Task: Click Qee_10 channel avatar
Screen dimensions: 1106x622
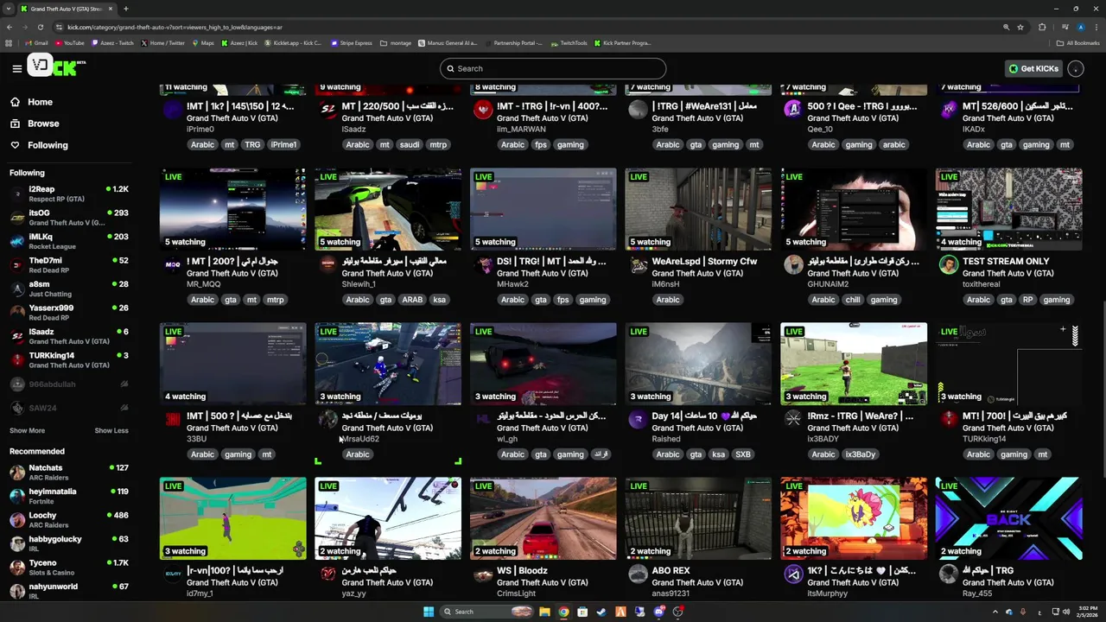Action: tap(793, 109)
